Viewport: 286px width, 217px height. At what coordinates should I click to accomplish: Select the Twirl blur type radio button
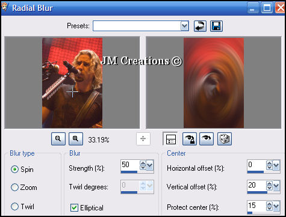point(14,206)
